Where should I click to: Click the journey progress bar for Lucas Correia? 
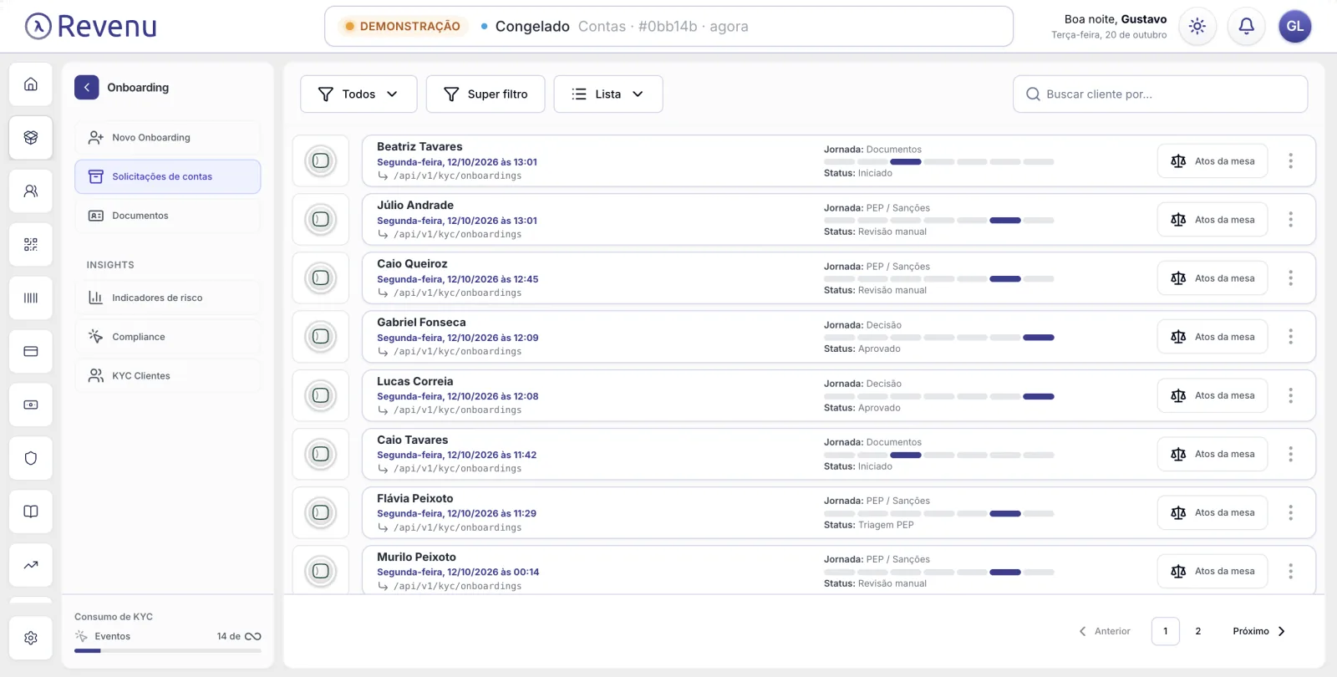[939, 397]
